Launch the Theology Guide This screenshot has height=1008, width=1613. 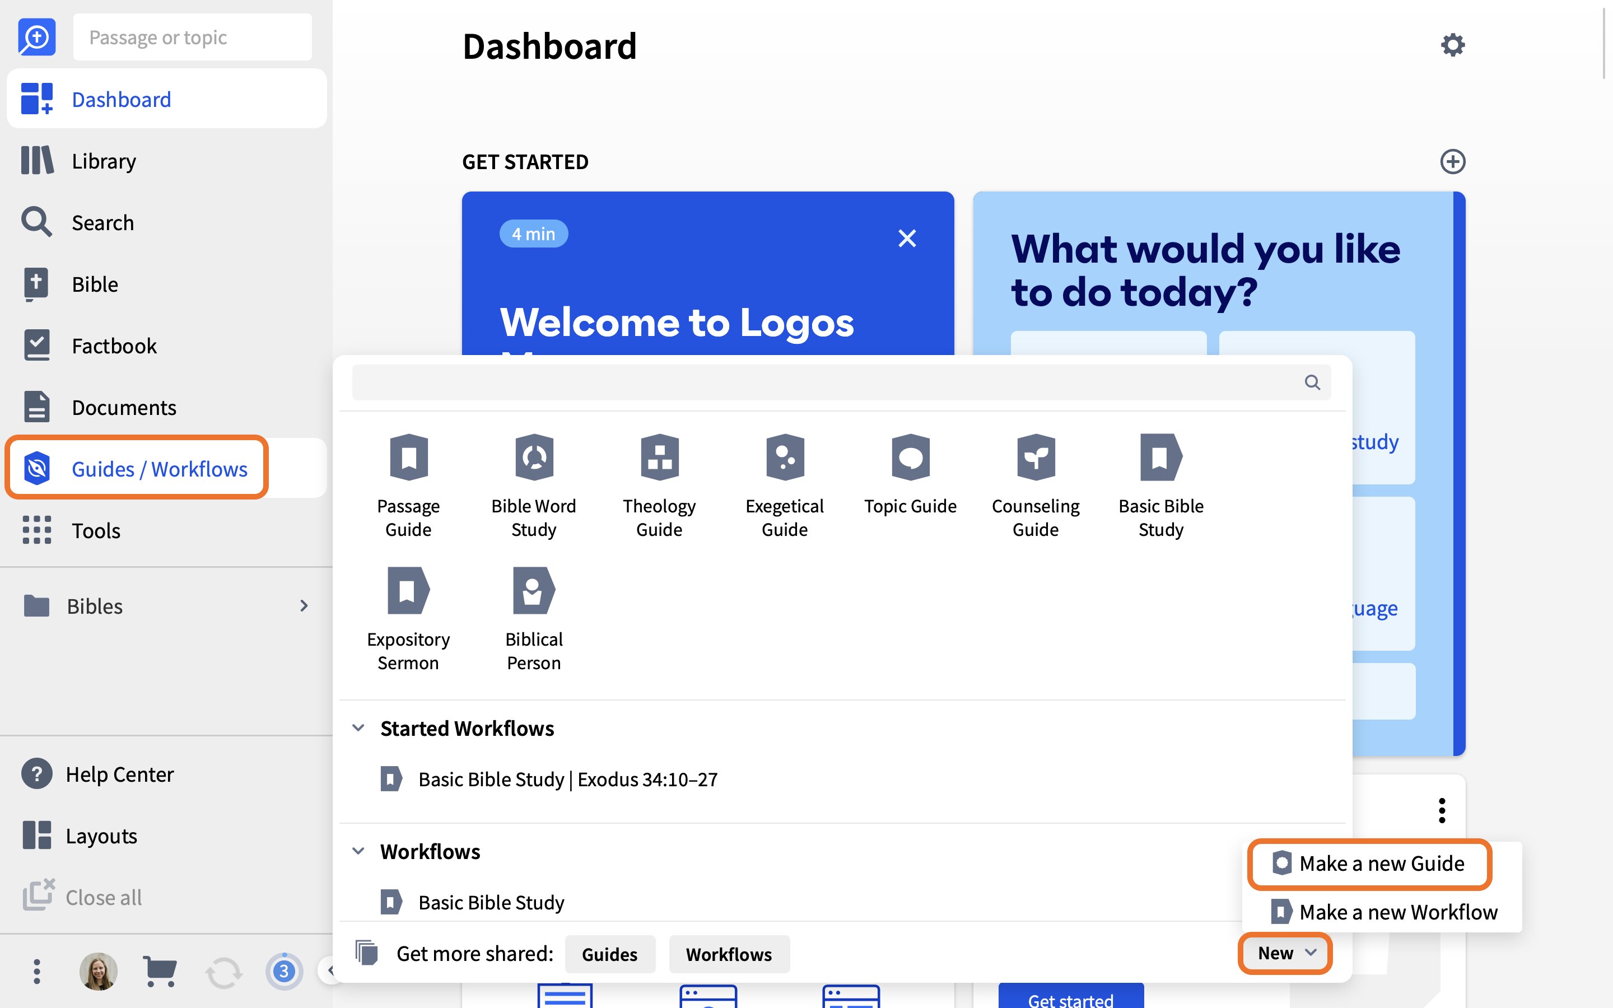click(659, 486)
